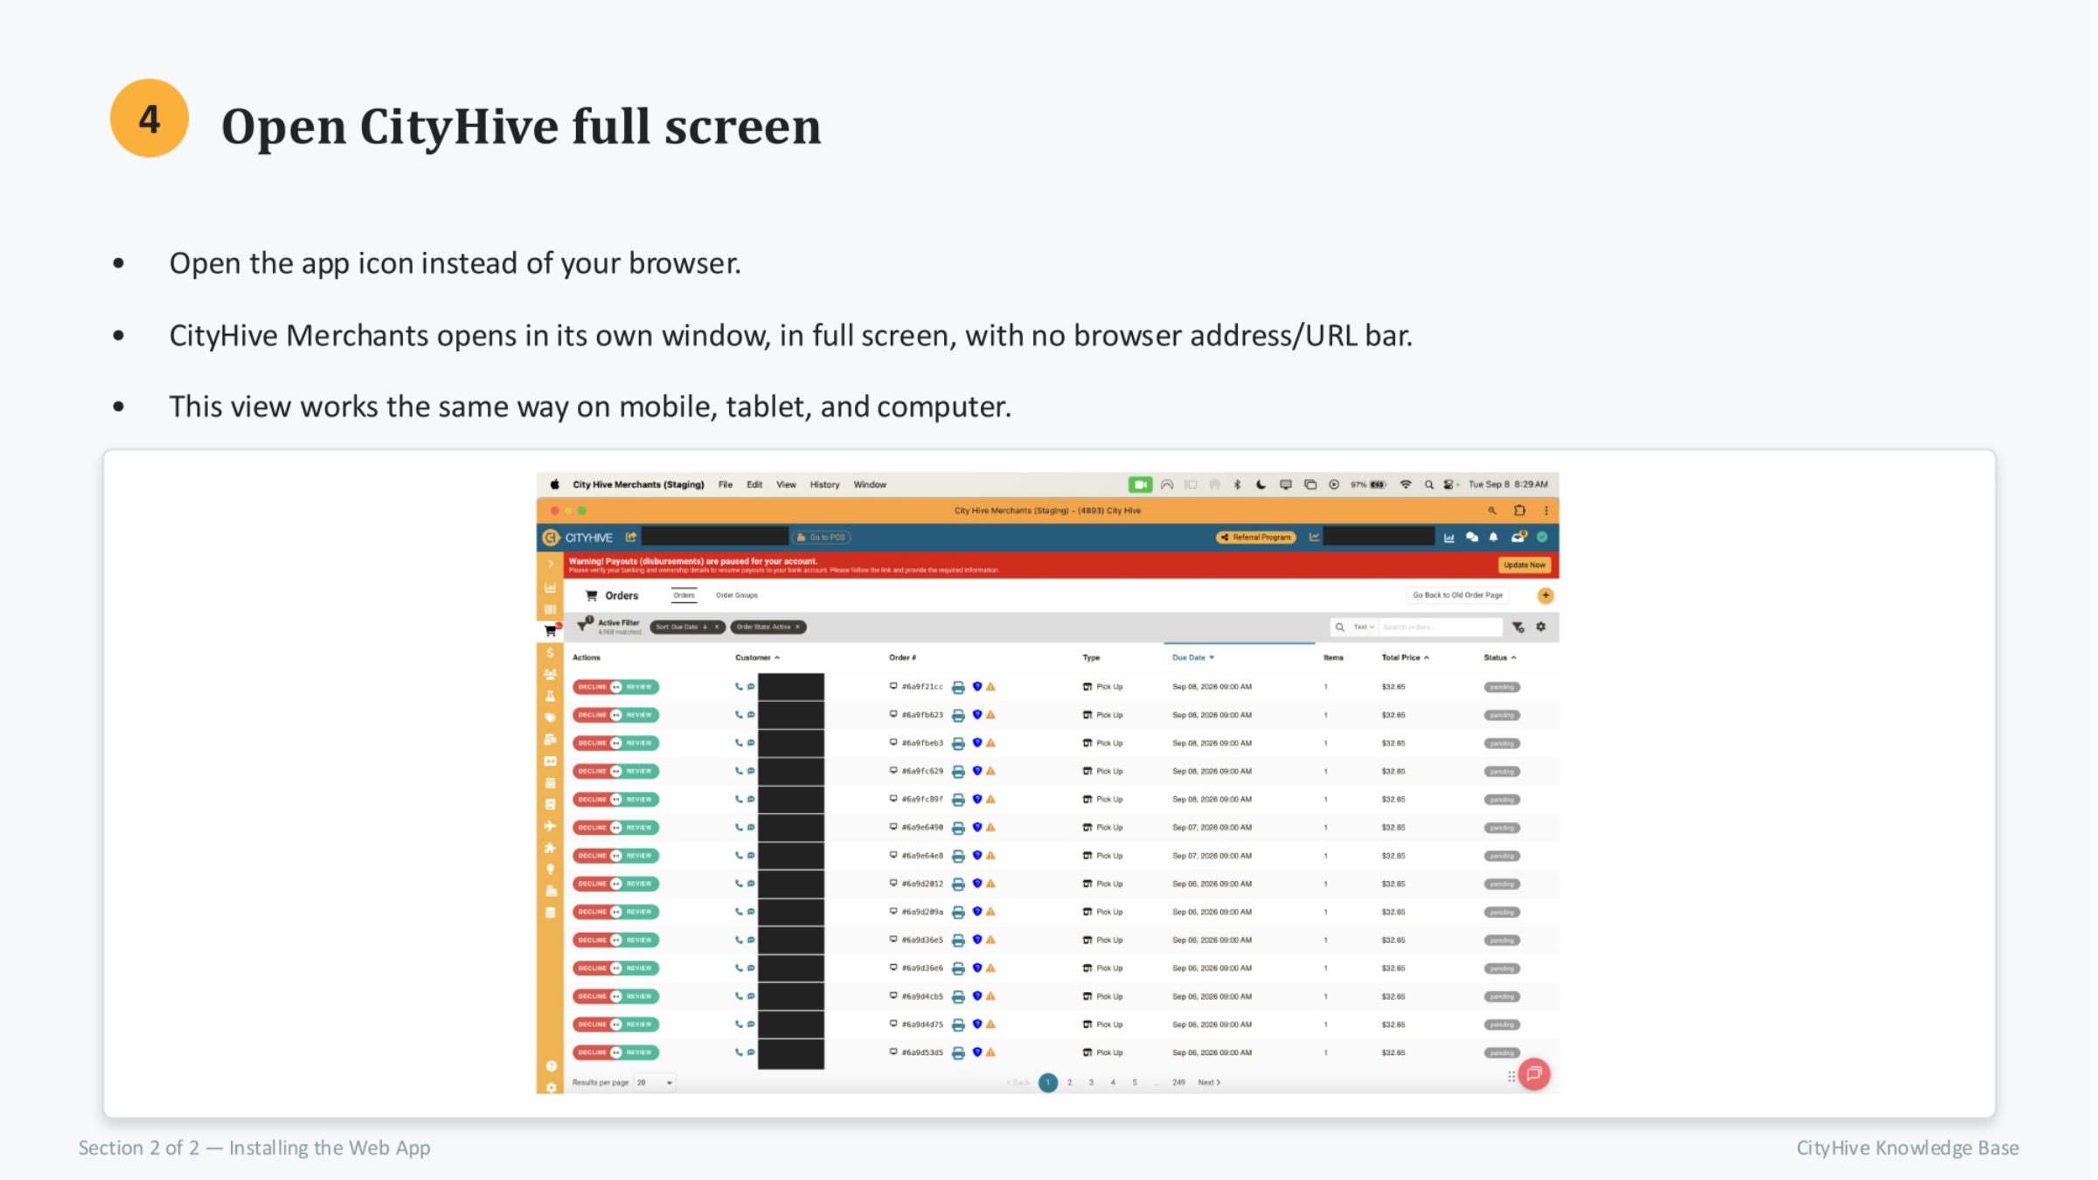Click the warning triangle for order #6a9fc629

[x=990, y=771]
